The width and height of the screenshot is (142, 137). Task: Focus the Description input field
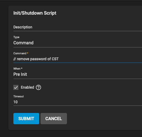point(78,27)
